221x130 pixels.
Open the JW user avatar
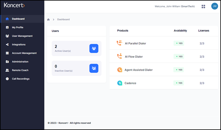[214, 6]
